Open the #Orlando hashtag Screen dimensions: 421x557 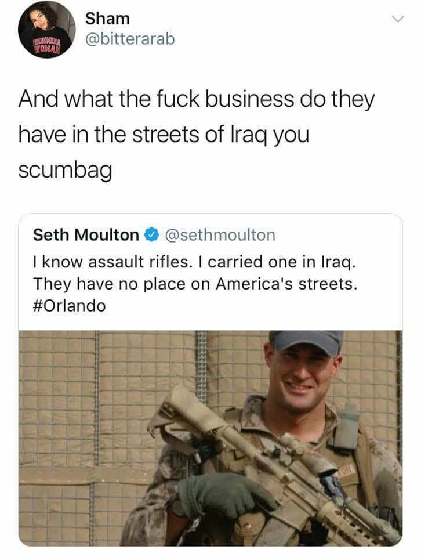click(69, 306)
